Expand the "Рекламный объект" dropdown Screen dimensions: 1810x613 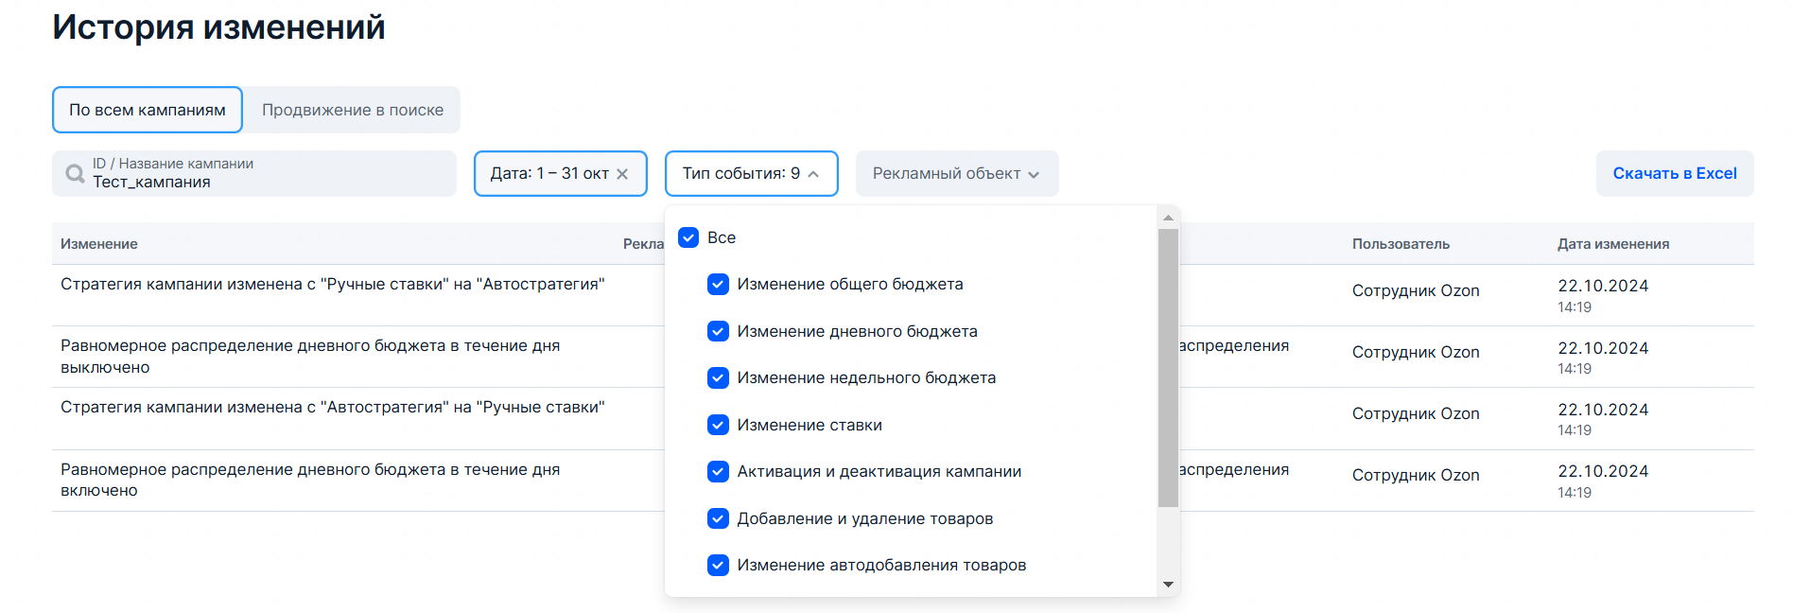coord(956,174)
